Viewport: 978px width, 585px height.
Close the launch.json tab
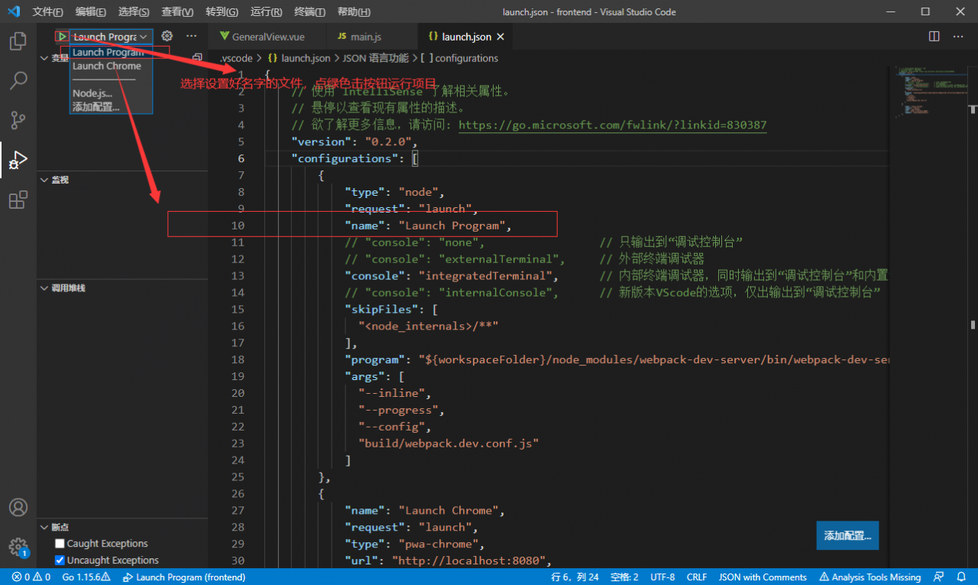pos(500,37)
